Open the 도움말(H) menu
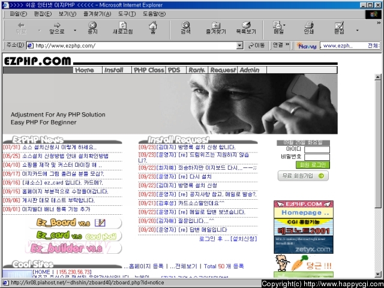Viewport: 384px width, 288px height. [154, 14]
